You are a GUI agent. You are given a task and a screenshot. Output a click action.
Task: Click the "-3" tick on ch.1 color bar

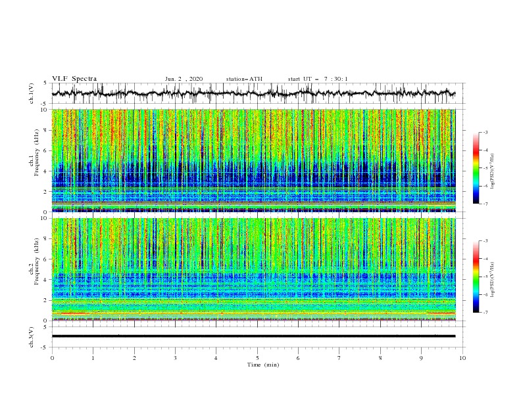coord(485,132)
